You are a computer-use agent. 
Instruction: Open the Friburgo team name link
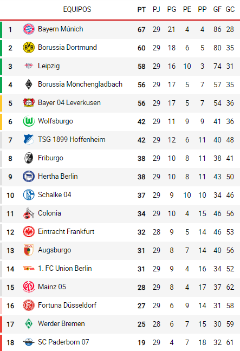click(50, 158)
